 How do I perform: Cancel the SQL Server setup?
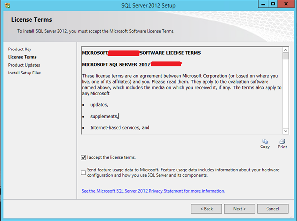(x=273, y=209)
